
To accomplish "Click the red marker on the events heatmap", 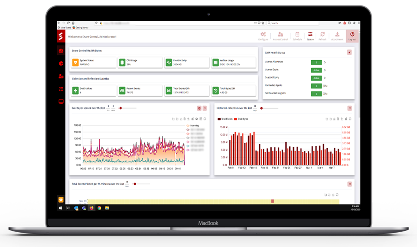I will coord(272,201).
